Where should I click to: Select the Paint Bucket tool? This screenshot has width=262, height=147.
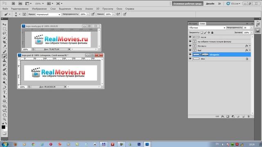pos(5,74)
